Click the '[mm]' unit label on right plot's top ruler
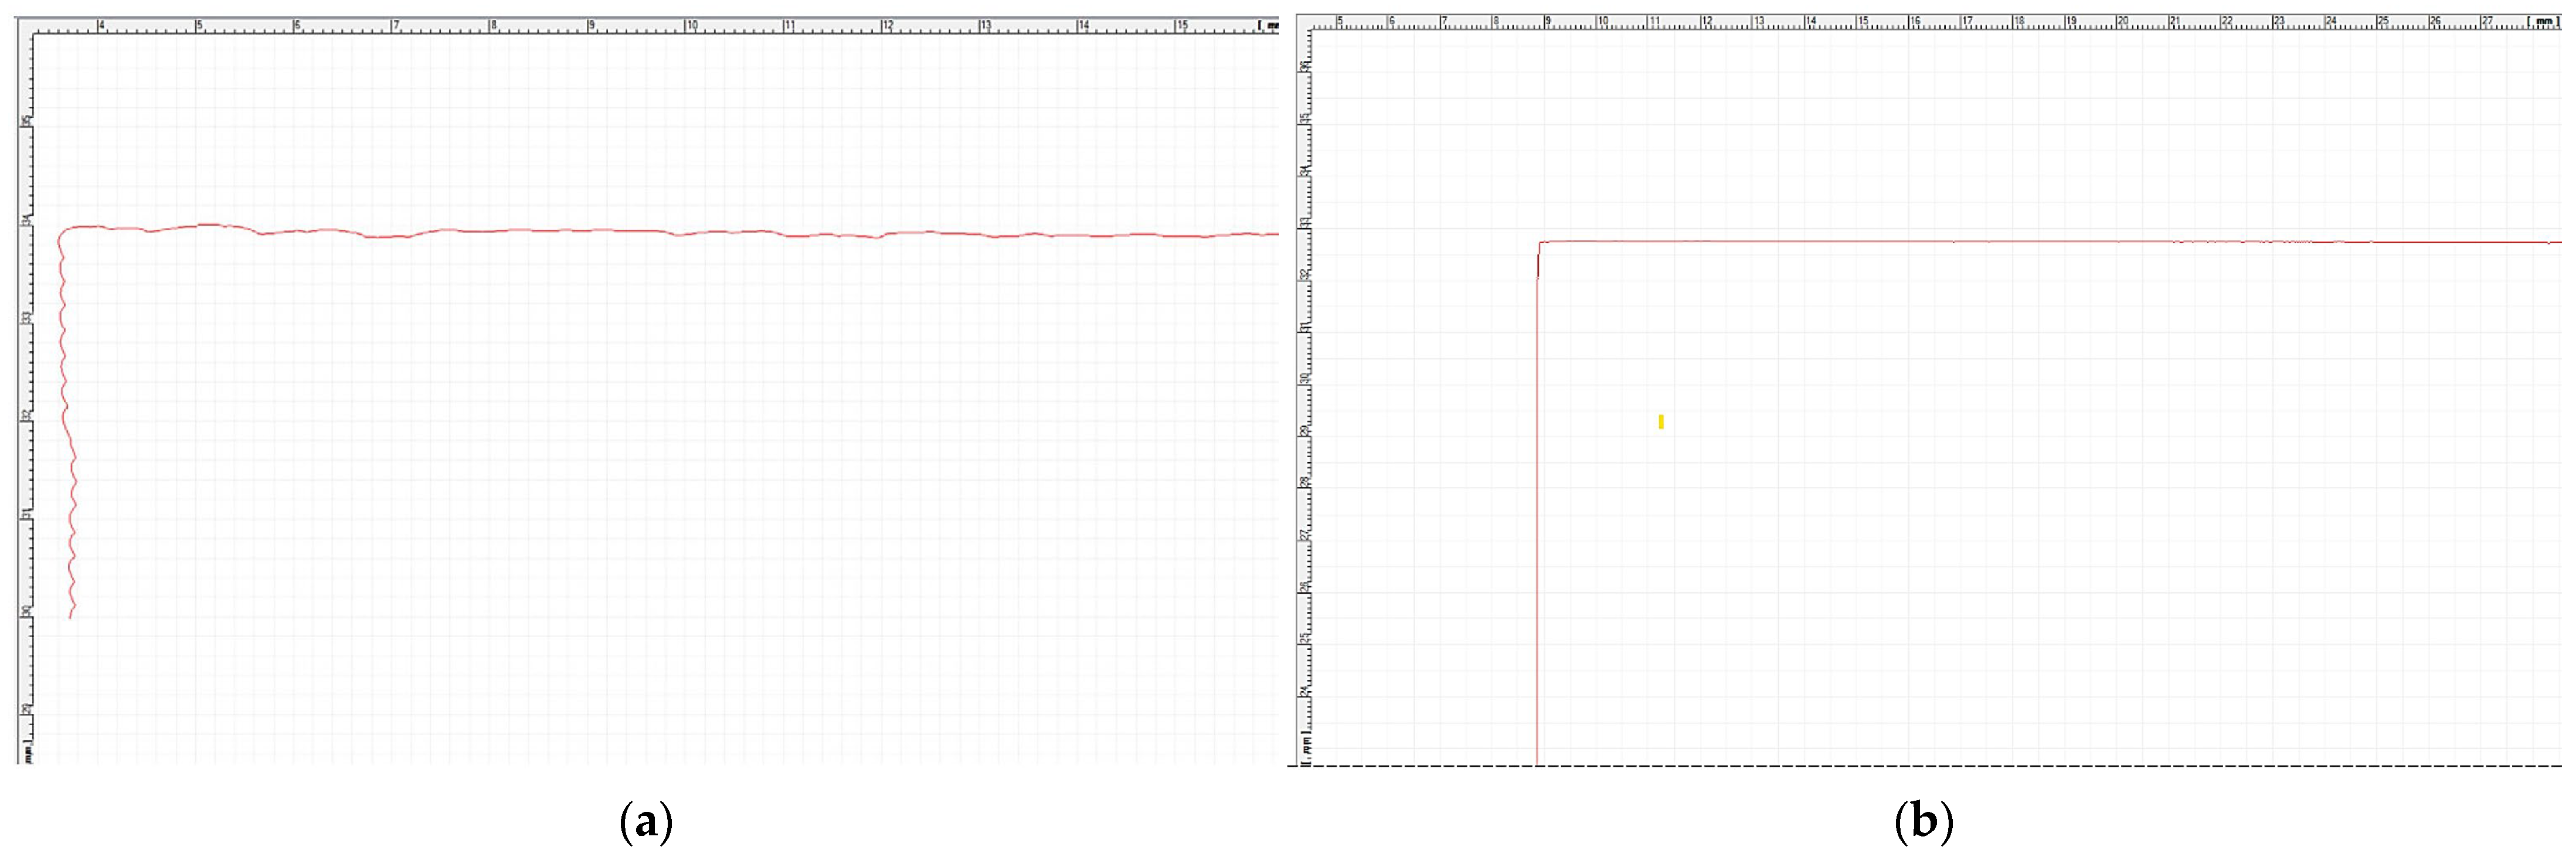 pyautogui.click(x=2542, y=21)
